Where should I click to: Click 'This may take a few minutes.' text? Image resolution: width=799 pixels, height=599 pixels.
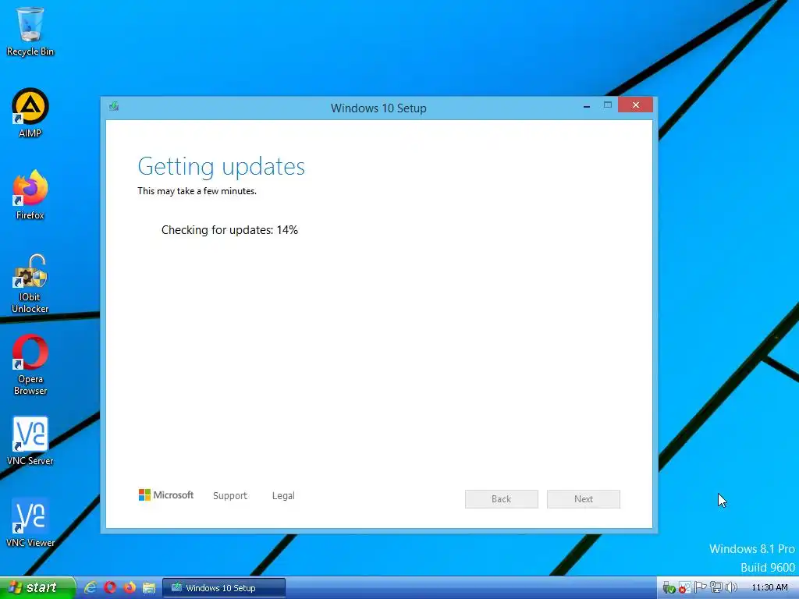pos(197,191)
